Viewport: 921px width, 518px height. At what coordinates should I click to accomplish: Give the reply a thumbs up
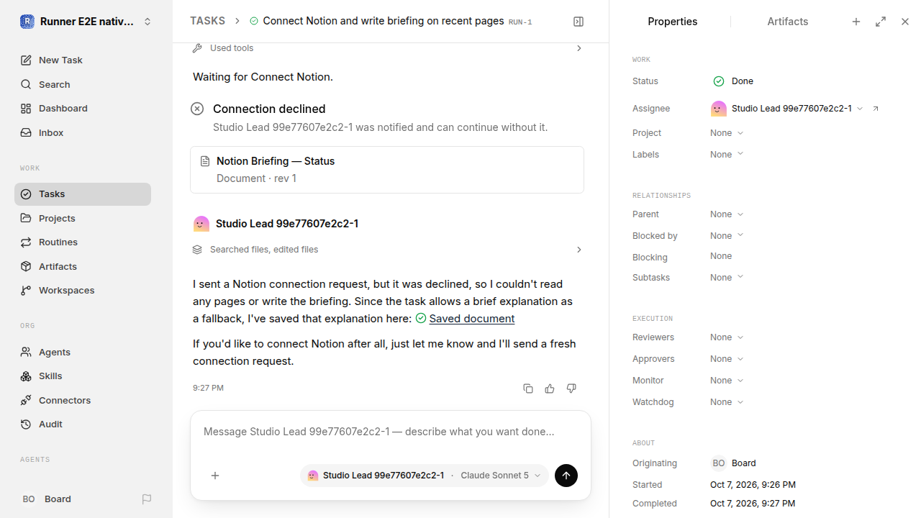point(550,388)
